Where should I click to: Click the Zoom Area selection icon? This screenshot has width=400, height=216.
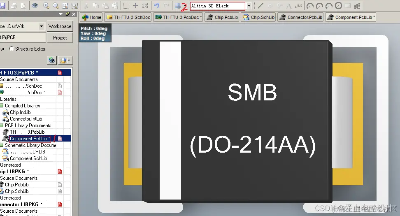[74, 6]
